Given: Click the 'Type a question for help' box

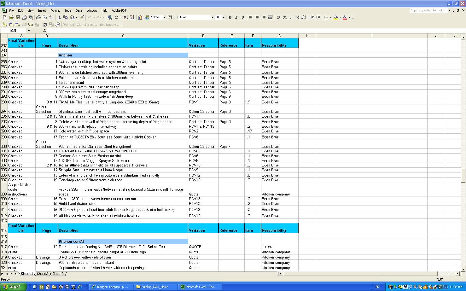Looking at the screenshot, I should point(429,10).
